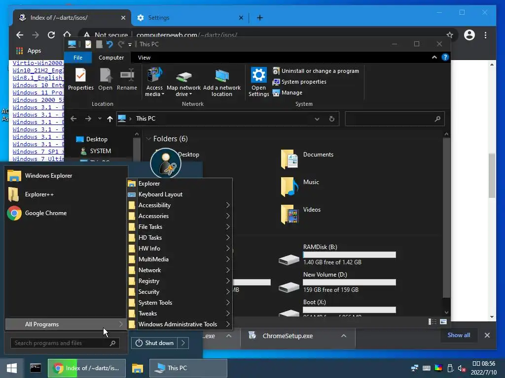The image size is (505, 378).
Task: Open recent locations dropdown in Explorer
Action: pyautogui.click(x=100, y=119)
